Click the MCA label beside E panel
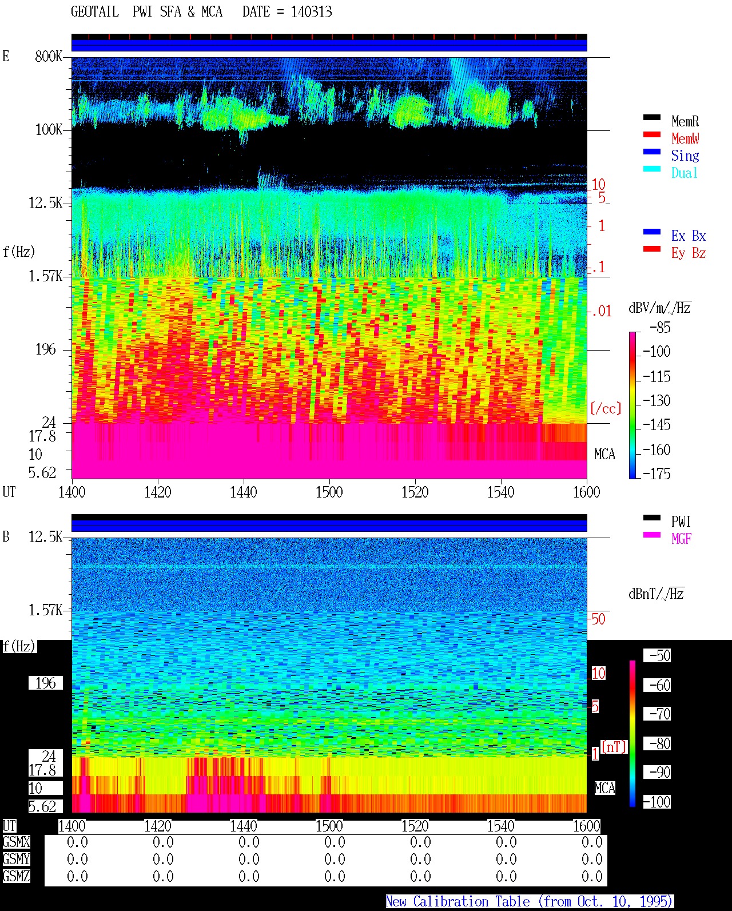This screenshot has height=911, width=732. point(604,455)
